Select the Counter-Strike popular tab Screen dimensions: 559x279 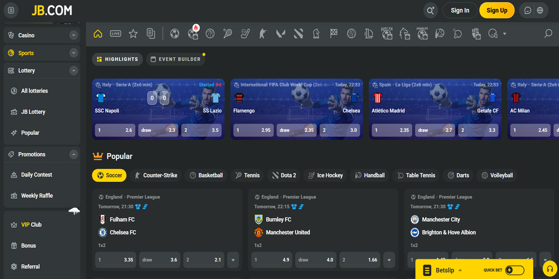click(x=156, y=175)
